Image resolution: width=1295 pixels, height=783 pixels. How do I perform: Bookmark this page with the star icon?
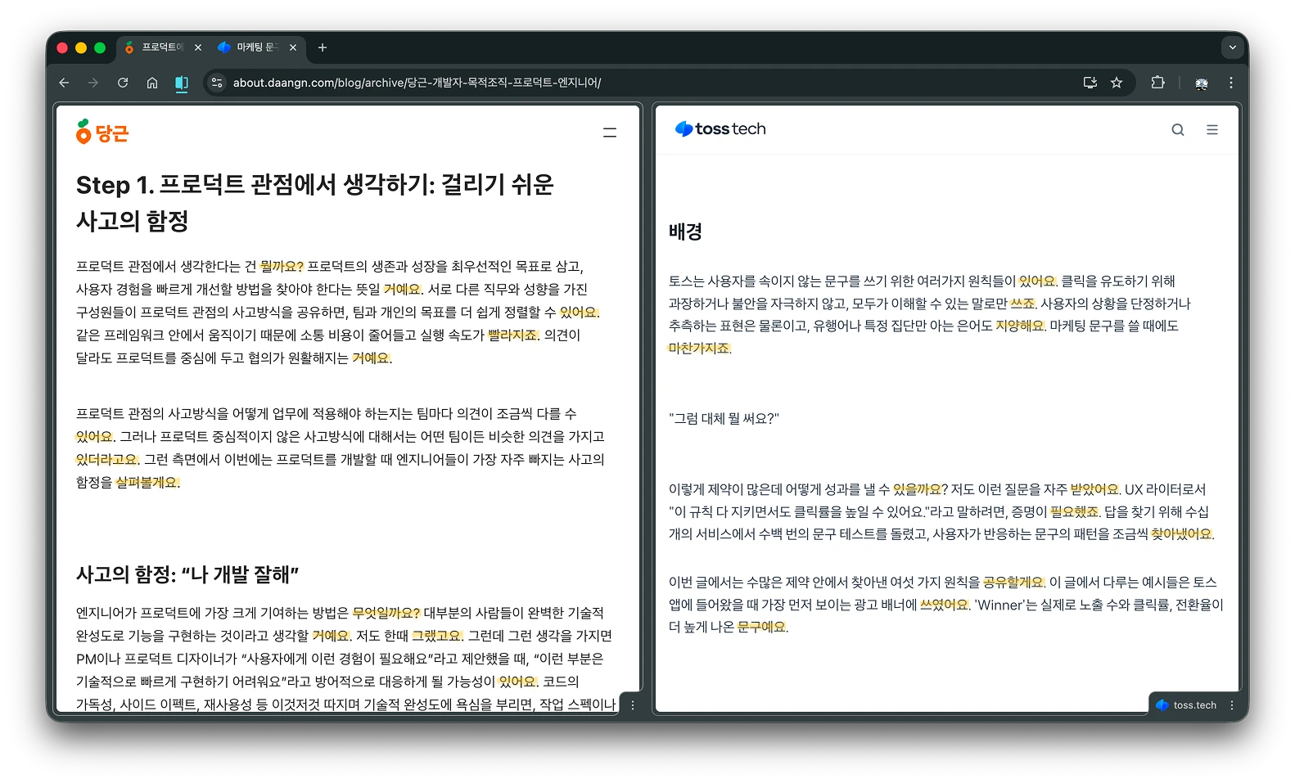click(1117, 83)
